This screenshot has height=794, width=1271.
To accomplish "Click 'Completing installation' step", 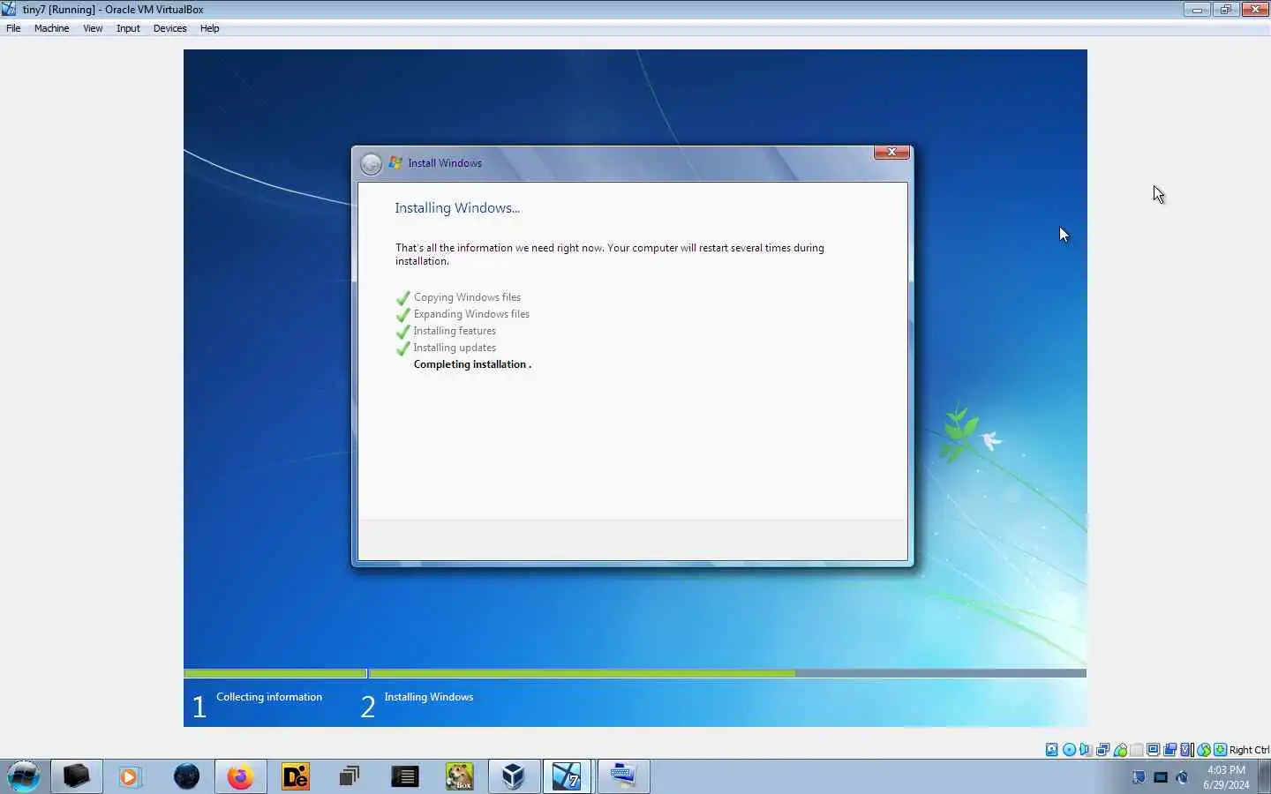I will (472, 364).
